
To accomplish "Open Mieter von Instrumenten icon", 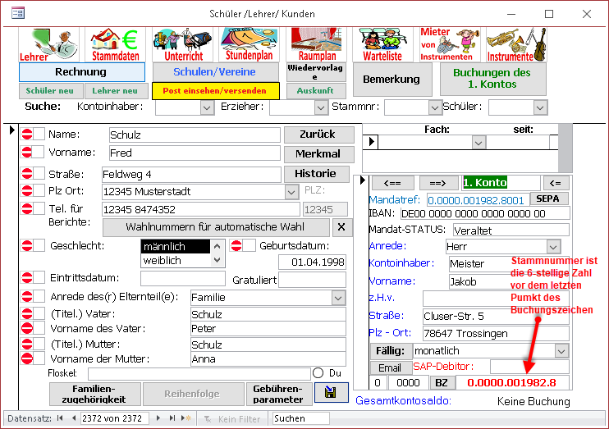I will (x=450, y=44).
